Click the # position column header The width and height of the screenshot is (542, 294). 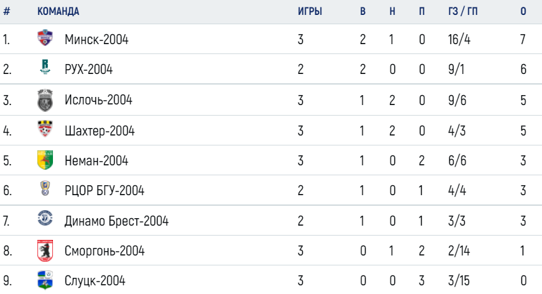pyautogui.click(x=7, y=11)
